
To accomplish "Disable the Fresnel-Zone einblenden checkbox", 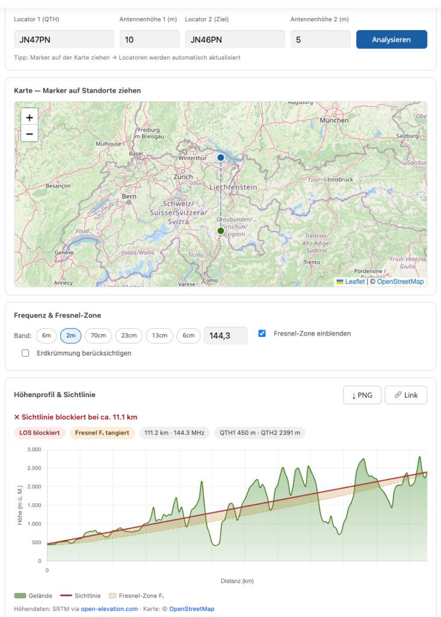I will (262, 333).
